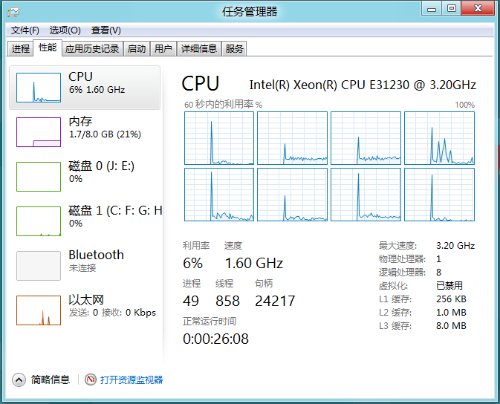Viewport: 500px width, 404px height.
Task: Click the fourth logical processor graph in top row
Action: click(x=439, y=138)
